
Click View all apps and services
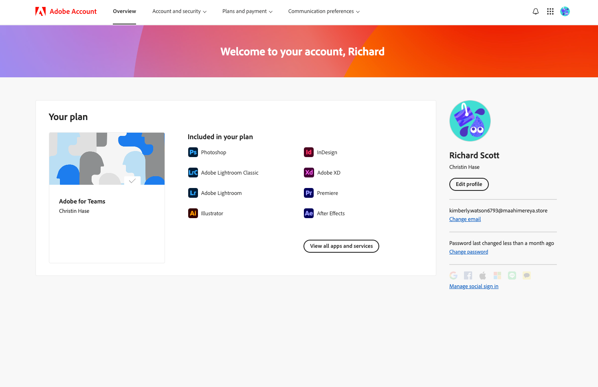click(x=341, y=246)
